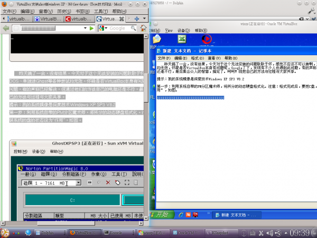
Task: Click the orange quick launch icon in XP taskbar
Action: [188, 215]
